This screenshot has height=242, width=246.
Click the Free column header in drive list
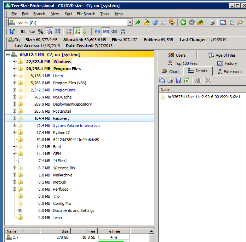tap(84, 231)
